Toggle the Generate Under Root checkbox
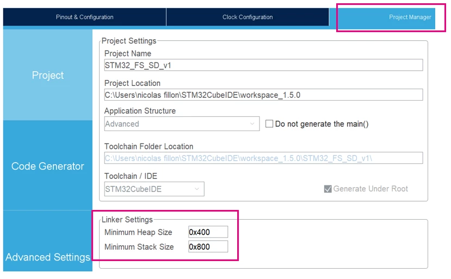The image size is (451, 279). (328, 189)
